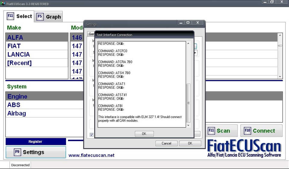Click OK in Test Interface Connection dialog
This screenshot has height=169, width=289.
point(144,134)
